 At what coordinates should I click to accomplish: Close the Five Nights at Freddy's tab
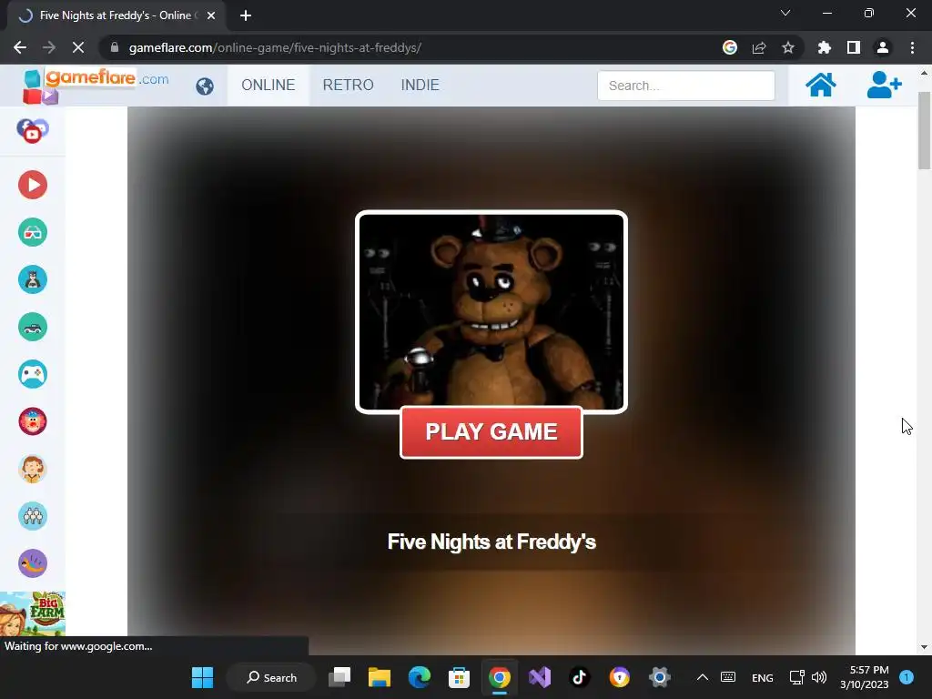(x=211, y=15)
